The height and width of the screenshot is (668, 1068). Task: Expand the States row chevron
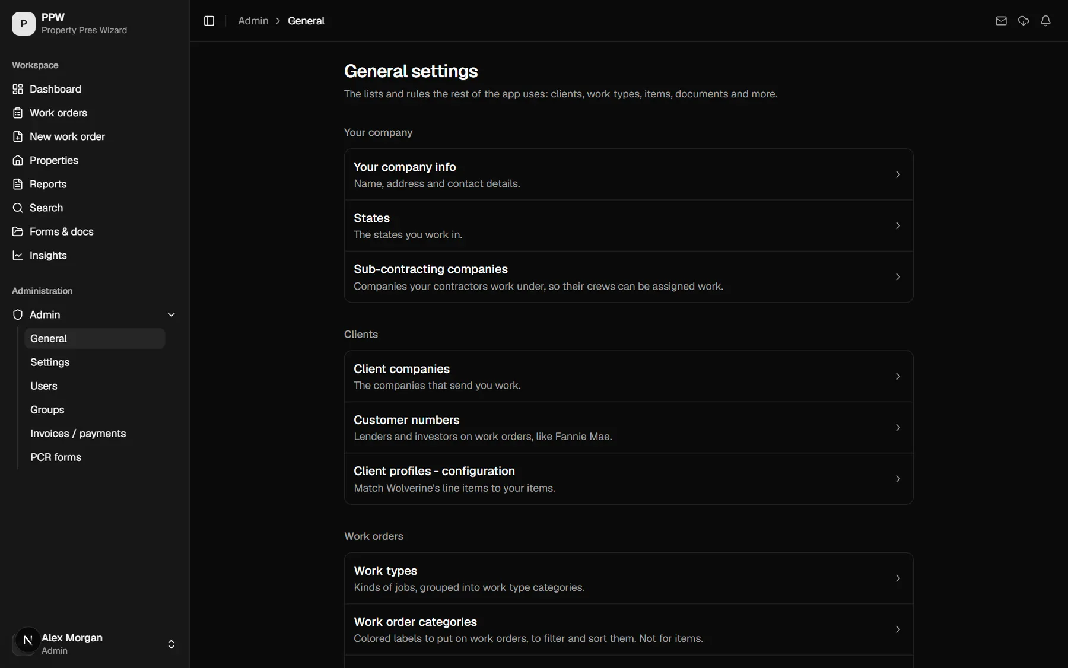(x=898, y=225)
